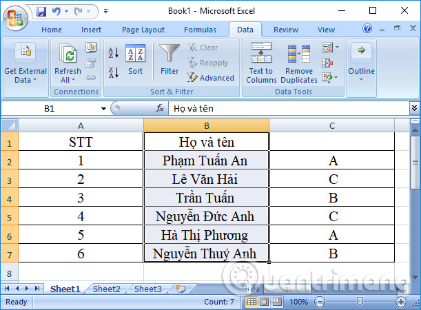Launch Text to Columns wizard
Image resolution: width=421 pixels, height=310 pixels.
[261, 63]
